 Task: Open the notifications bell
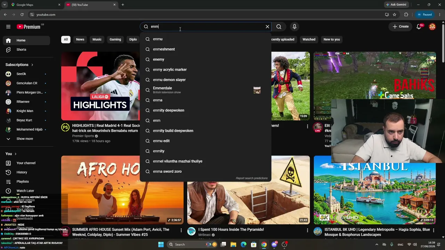tap(419, 26)
